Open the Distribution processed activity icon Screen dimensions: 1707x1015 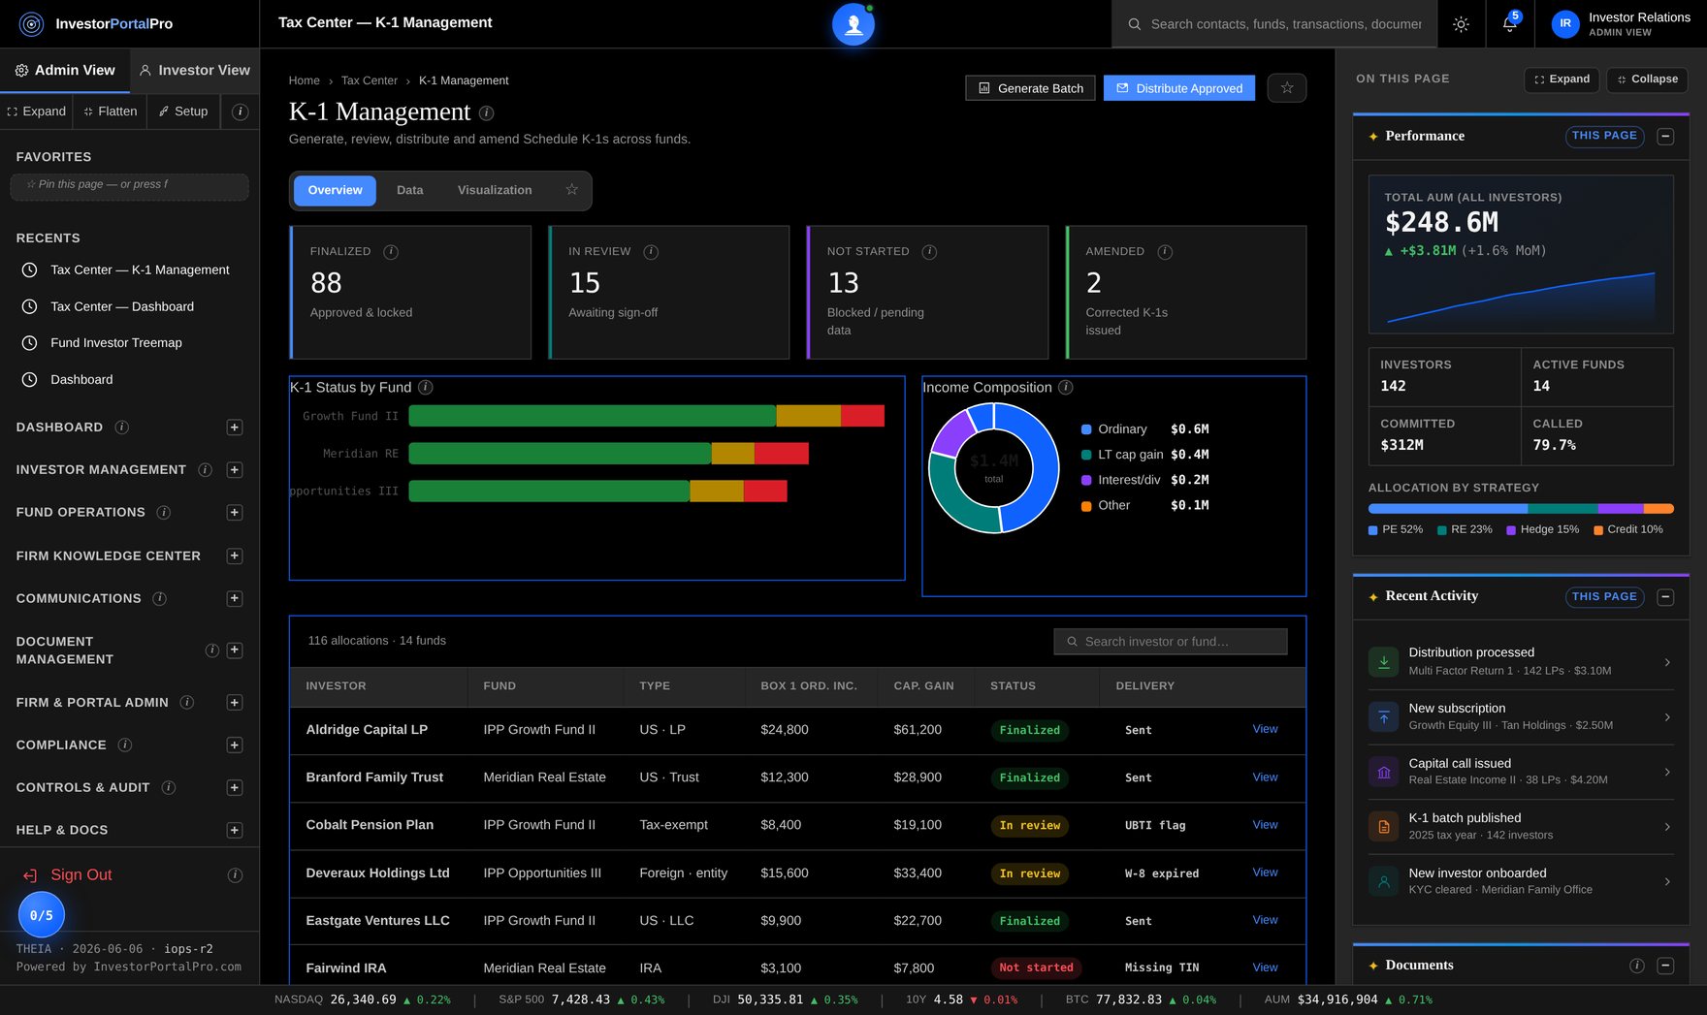[x=1384, y=662]
